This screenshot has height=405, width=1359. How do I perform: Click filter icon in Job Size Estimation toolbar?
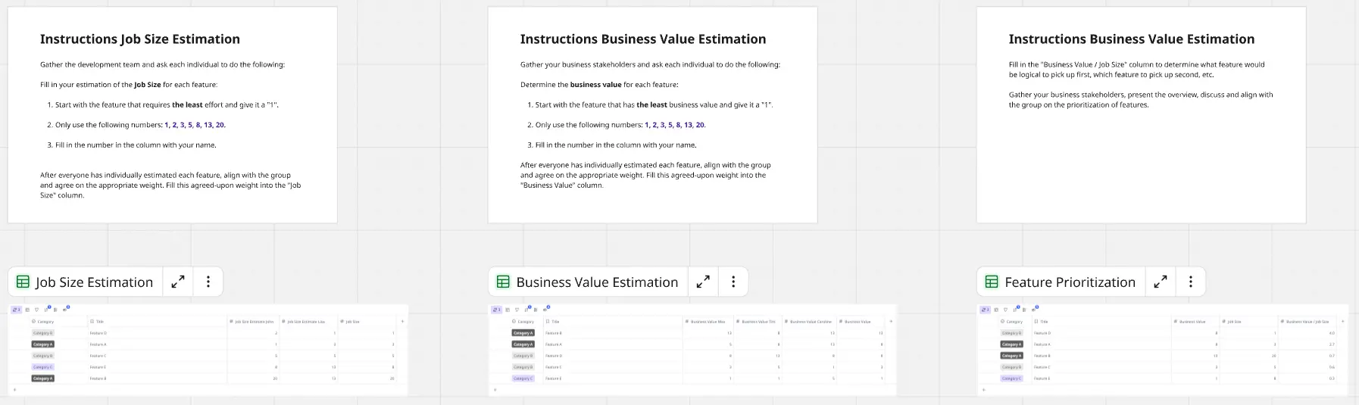tap(36, 310)
